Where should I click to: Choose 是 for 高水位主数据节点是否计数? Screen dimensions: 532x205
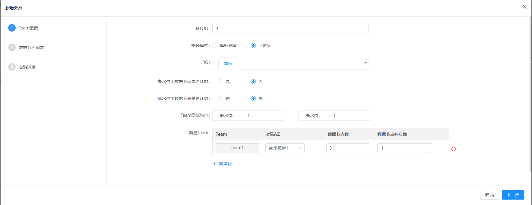pos(221,82)
